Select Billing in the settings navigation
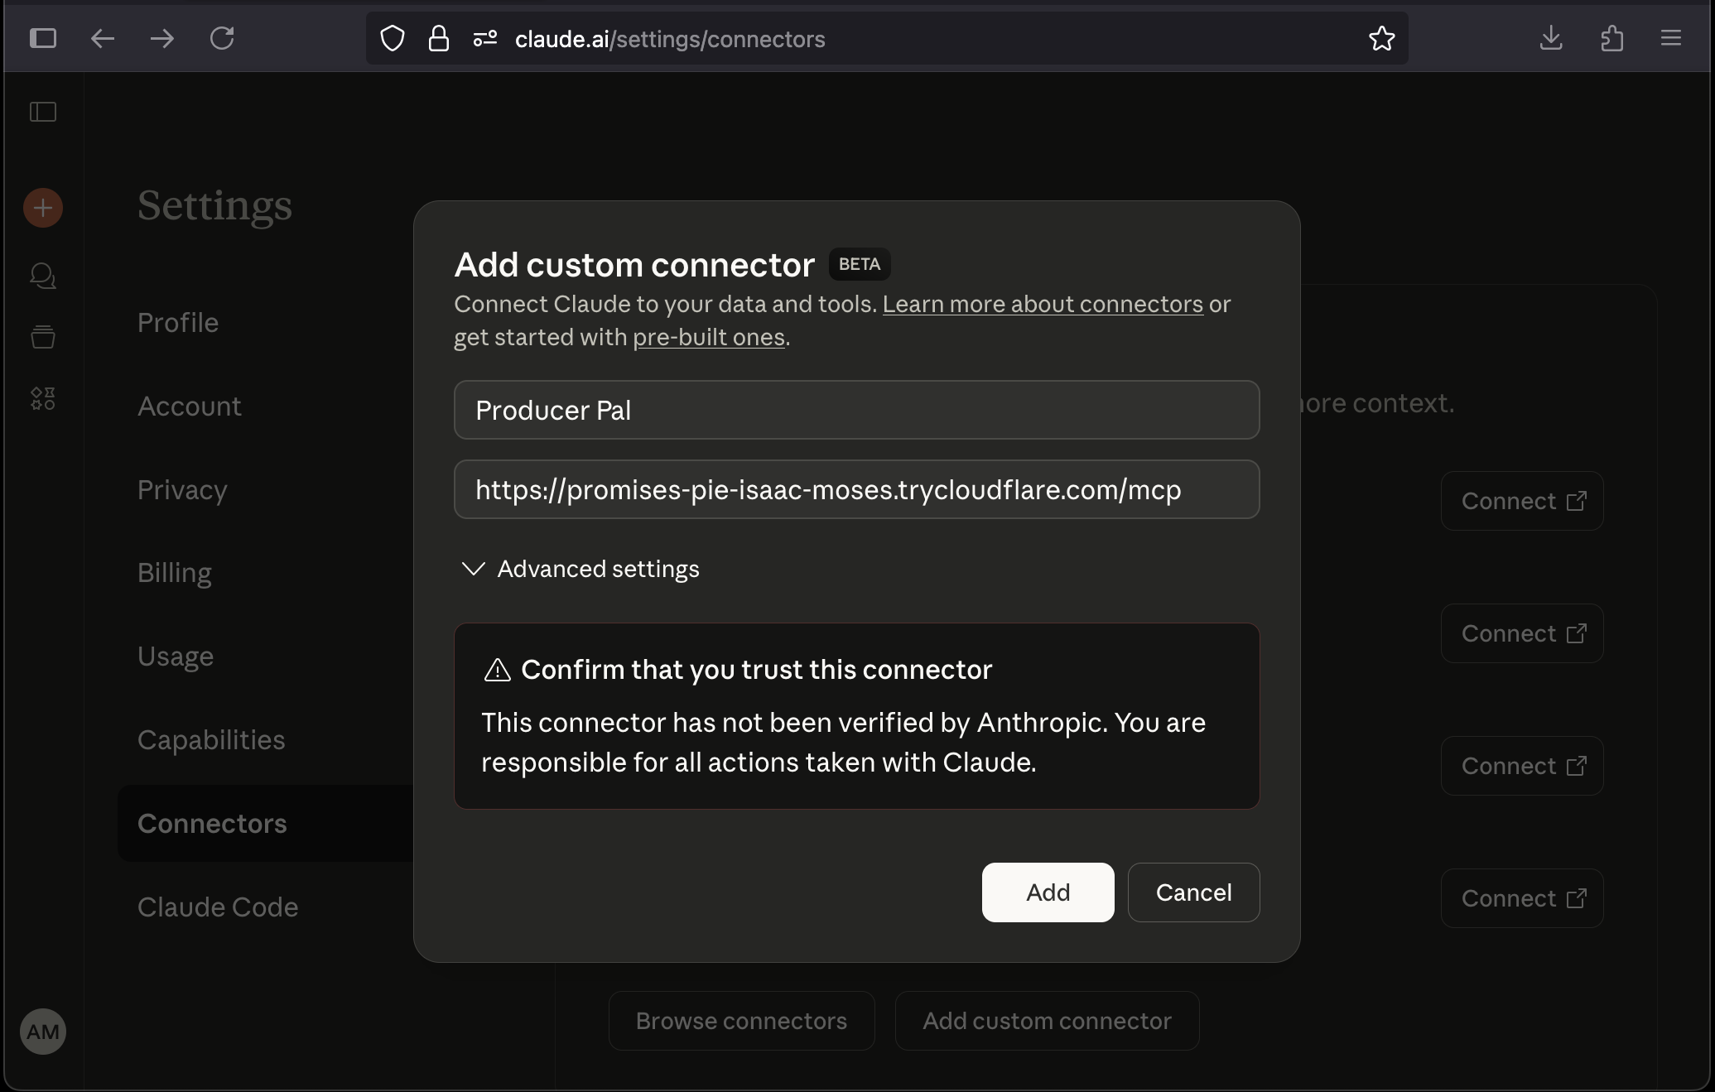This screenshot has width=1715, height=1092. point(174,572)
